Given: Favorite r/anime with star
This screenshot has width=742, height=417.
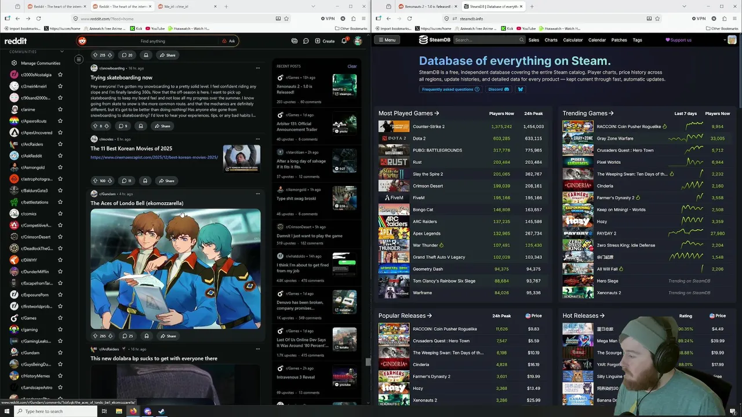Looking at the screenshot, I should 60,109.
